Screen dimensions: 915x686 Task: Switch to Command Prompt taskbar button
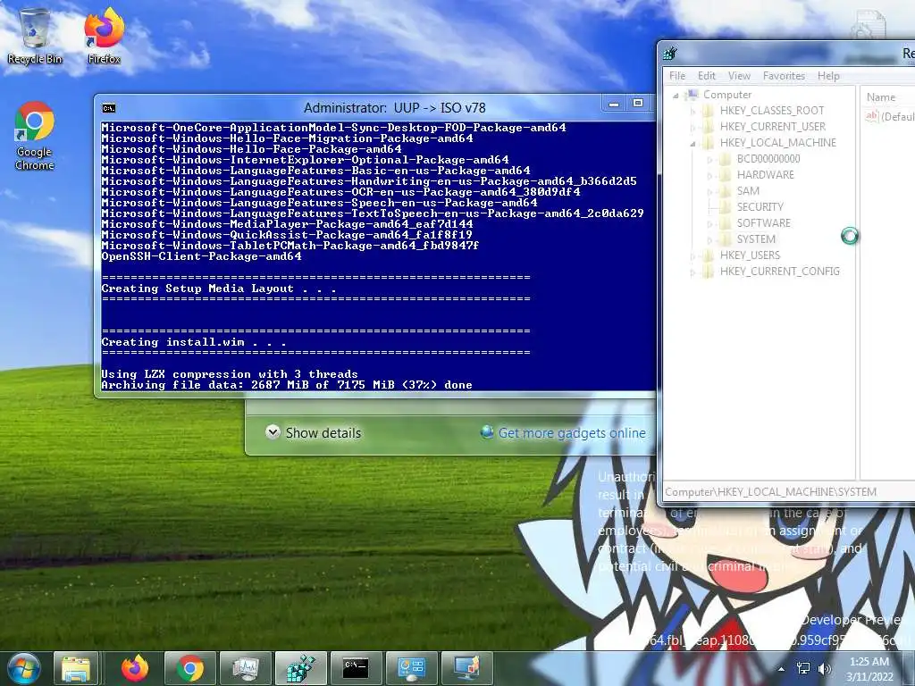356,668
